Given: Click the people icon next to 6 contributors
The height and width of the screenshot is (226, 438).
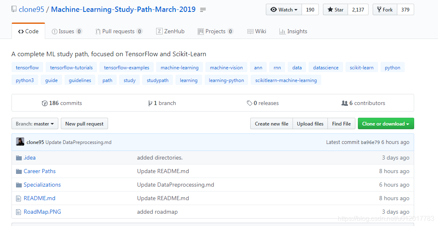Looking at the screenshot, I should click(x=344, y=103).
